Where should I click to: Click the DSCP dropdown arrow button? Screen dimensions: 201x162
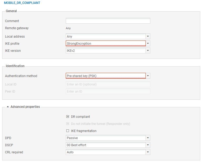coord(148,145)
